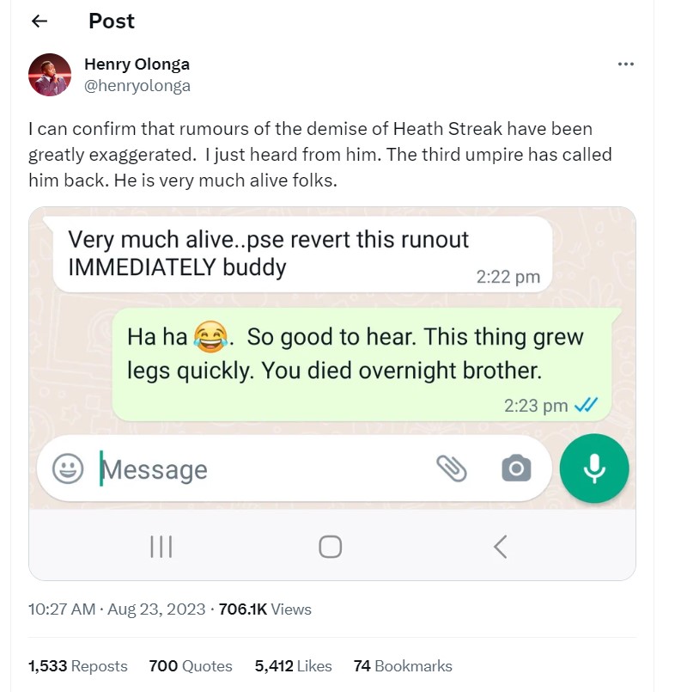Open the @henryolonga handle link
This screenshot has height=692, width=681.
(x=137, y=85)
